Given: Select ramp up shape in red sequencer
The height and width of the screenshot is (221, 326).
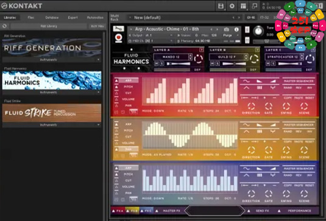Looking at the screenshot, I should coord(273,81).
